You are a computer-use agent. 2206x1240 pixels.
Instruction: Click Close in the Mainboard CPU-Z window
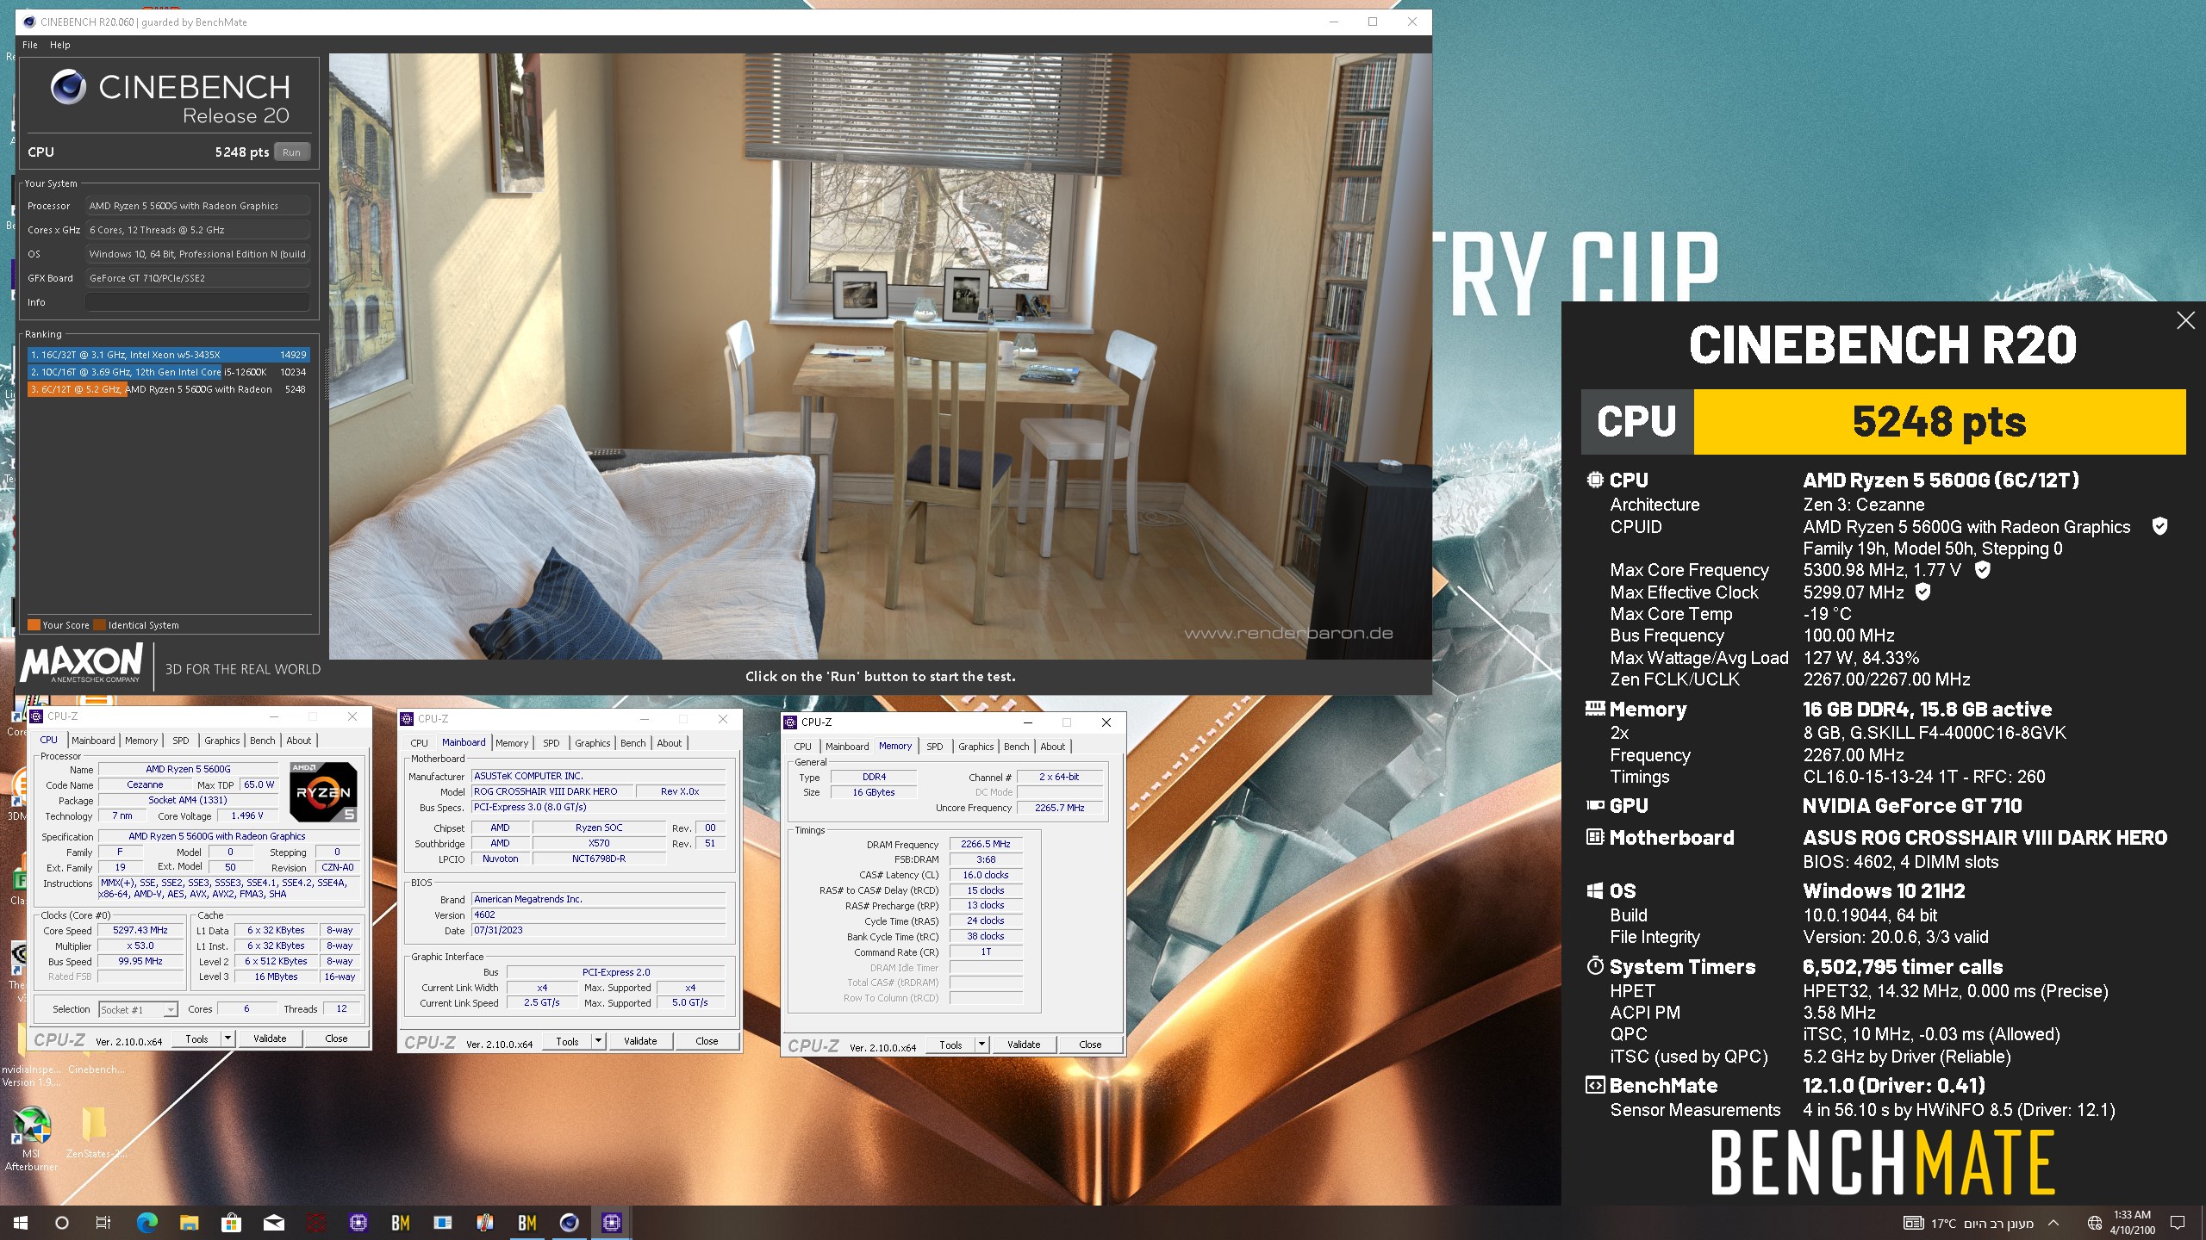(x=707, y=1041)
